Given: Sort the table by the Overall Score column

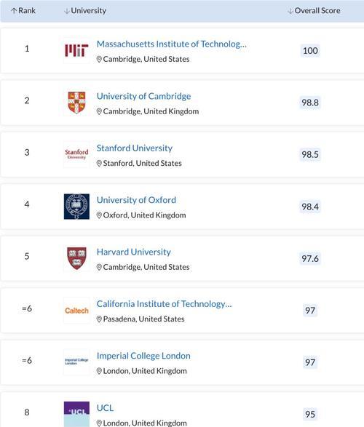Looking at the screenshot, I should [314, 11].
